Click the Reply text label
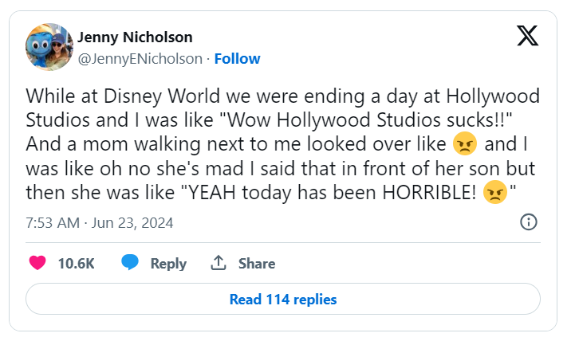 coord(168,263)
